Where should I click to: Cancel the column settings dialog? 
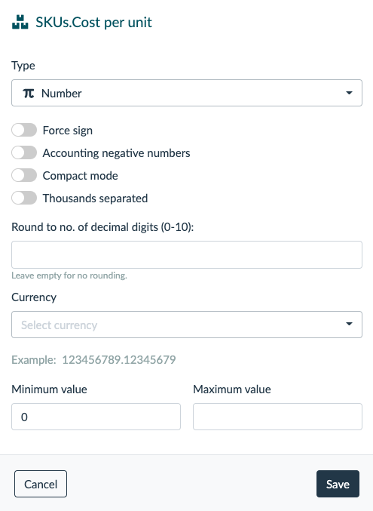41,484
